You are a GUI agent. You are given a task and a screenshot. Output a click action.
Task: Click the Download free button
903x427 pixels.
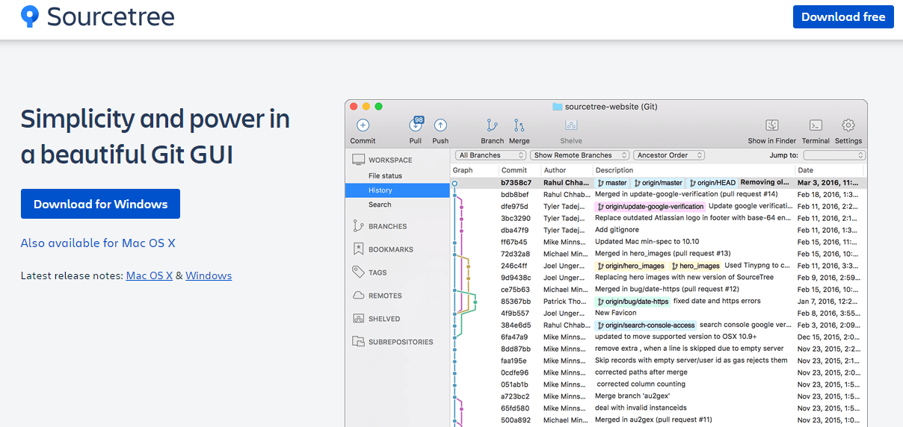click(843, 16)
